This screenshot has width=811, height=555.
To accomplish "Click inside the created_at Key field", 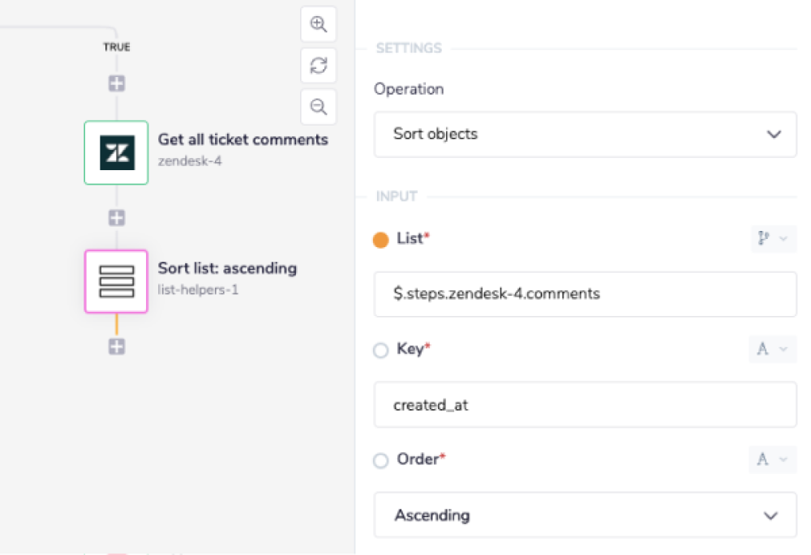I will (x=585, y=404).
